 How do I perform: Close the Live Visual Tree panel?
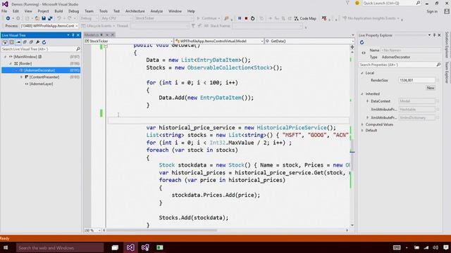coord(78,35)
